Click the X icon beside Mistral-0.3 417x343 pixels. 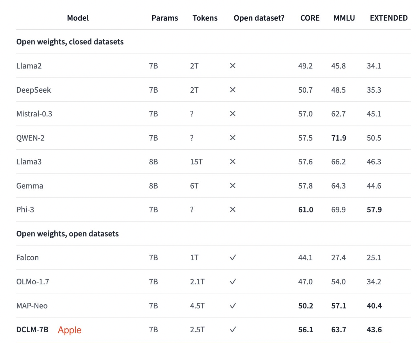pos(232,114)
